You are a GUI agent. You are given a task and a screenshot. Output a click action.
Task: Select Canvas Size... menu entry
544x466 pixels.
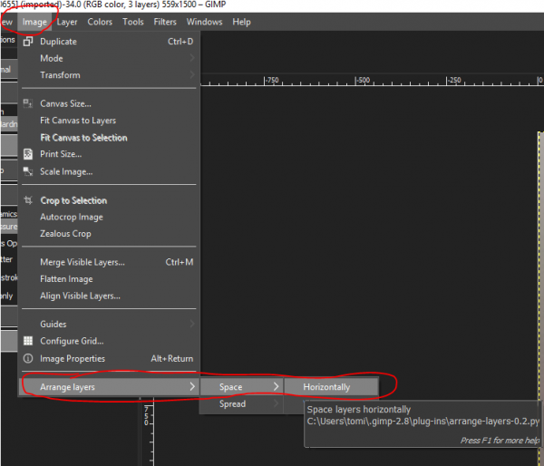coord(109,103)
